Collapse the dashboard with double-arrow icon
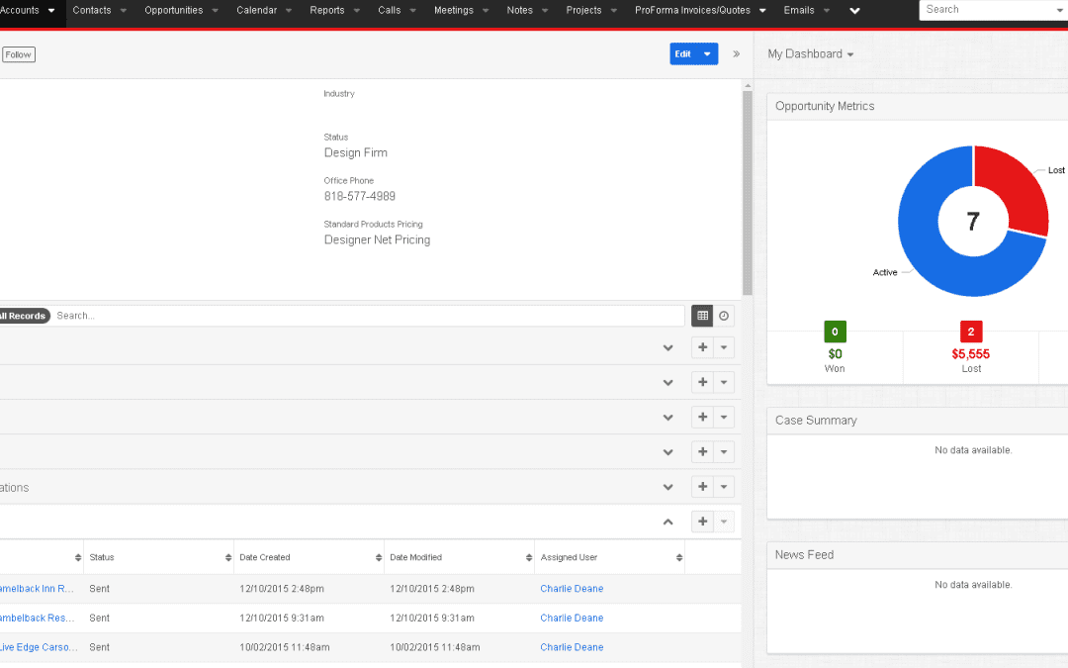This screenshot has height=668, width=1068. [737, 53]
